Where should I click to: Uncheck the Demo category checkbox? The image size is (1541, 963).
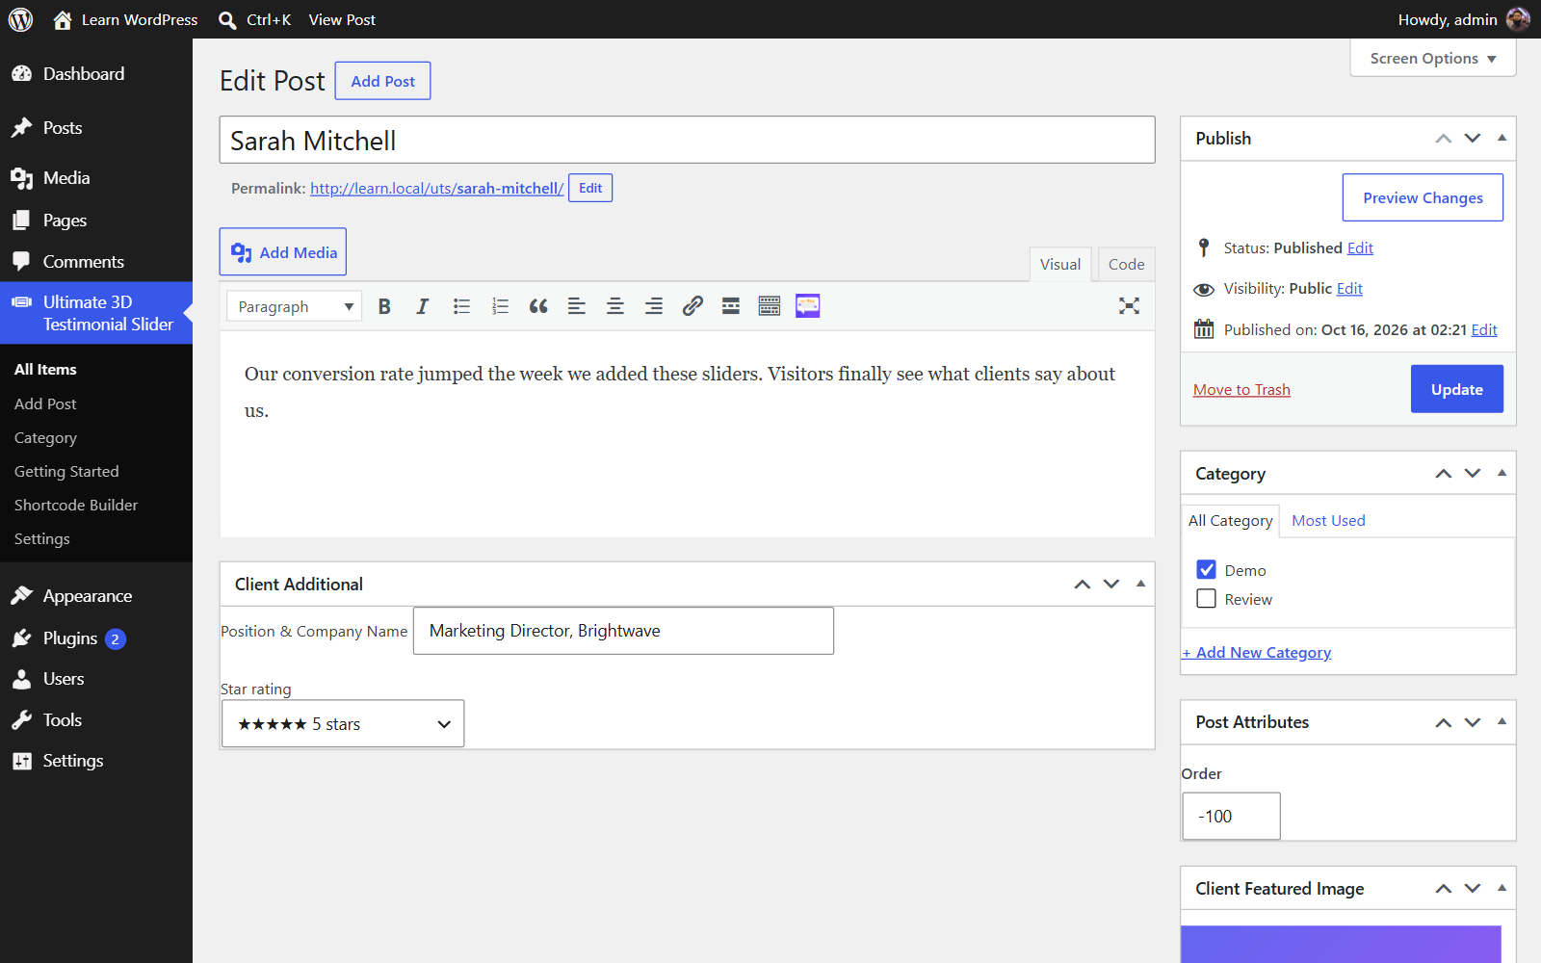1206,569
